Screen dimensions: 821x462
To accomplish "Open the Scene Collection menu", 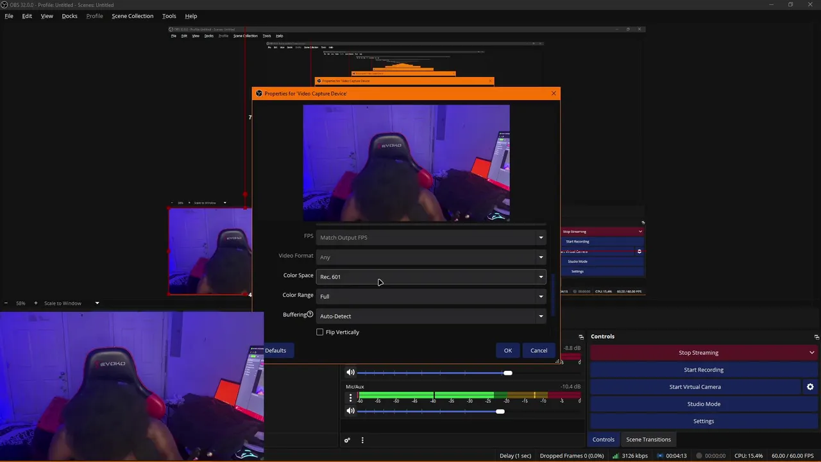I will [132, 16].
